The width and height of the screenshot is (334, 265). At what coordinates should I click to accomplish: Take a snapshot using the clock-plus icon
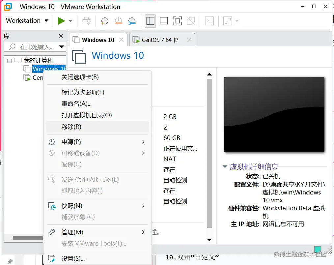pos(105,21)
